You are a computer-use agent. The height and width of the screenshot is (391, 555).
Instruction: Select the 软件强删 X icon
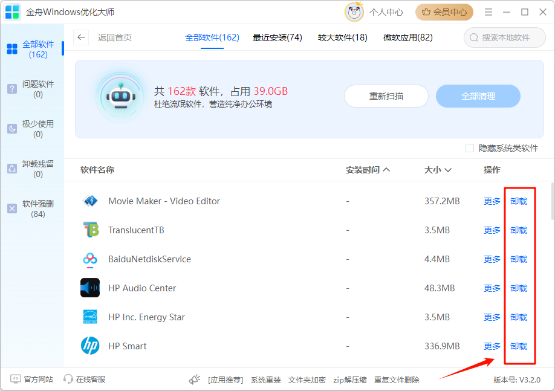[12, 208]
